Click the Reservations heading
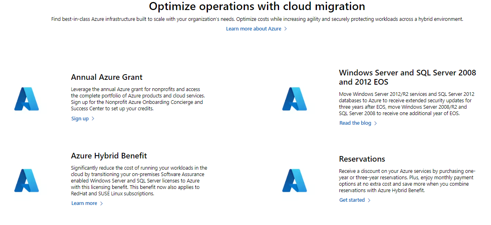491x225 pixels. pyautogui.click(x=362, y=159)
